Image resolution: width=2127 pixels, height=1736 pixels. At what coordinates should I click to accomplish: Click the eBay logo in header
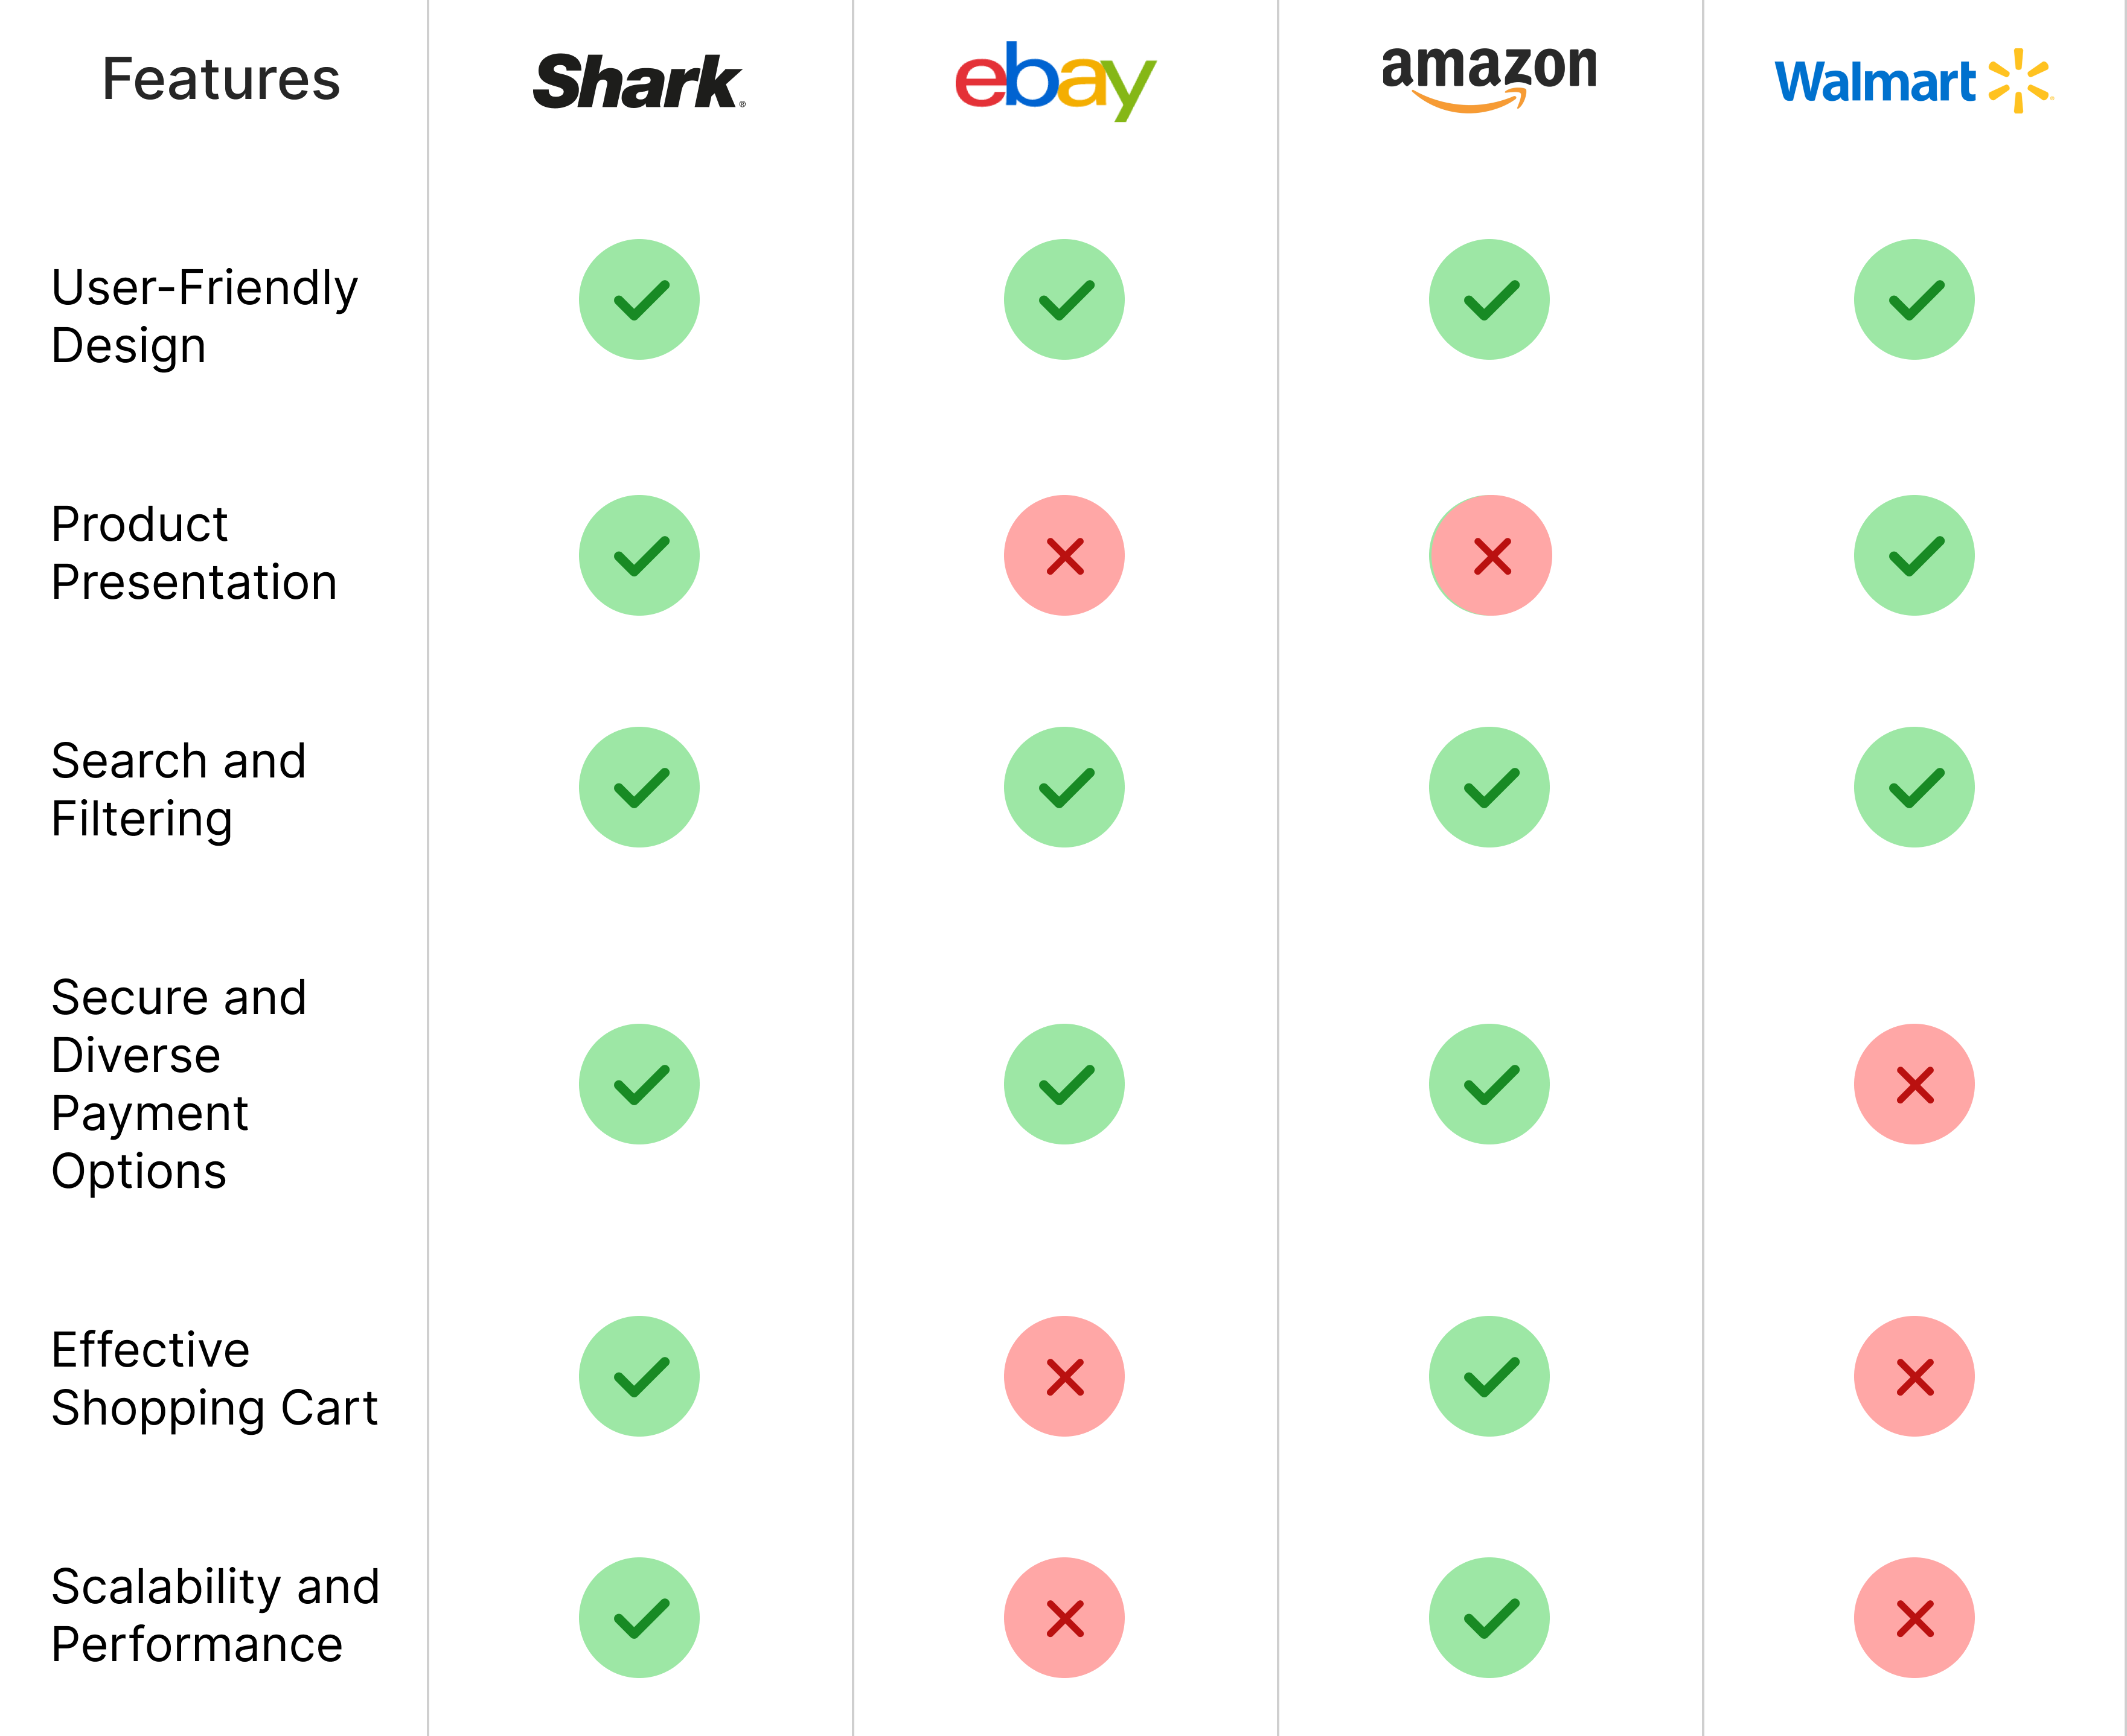coord(1055,81)
